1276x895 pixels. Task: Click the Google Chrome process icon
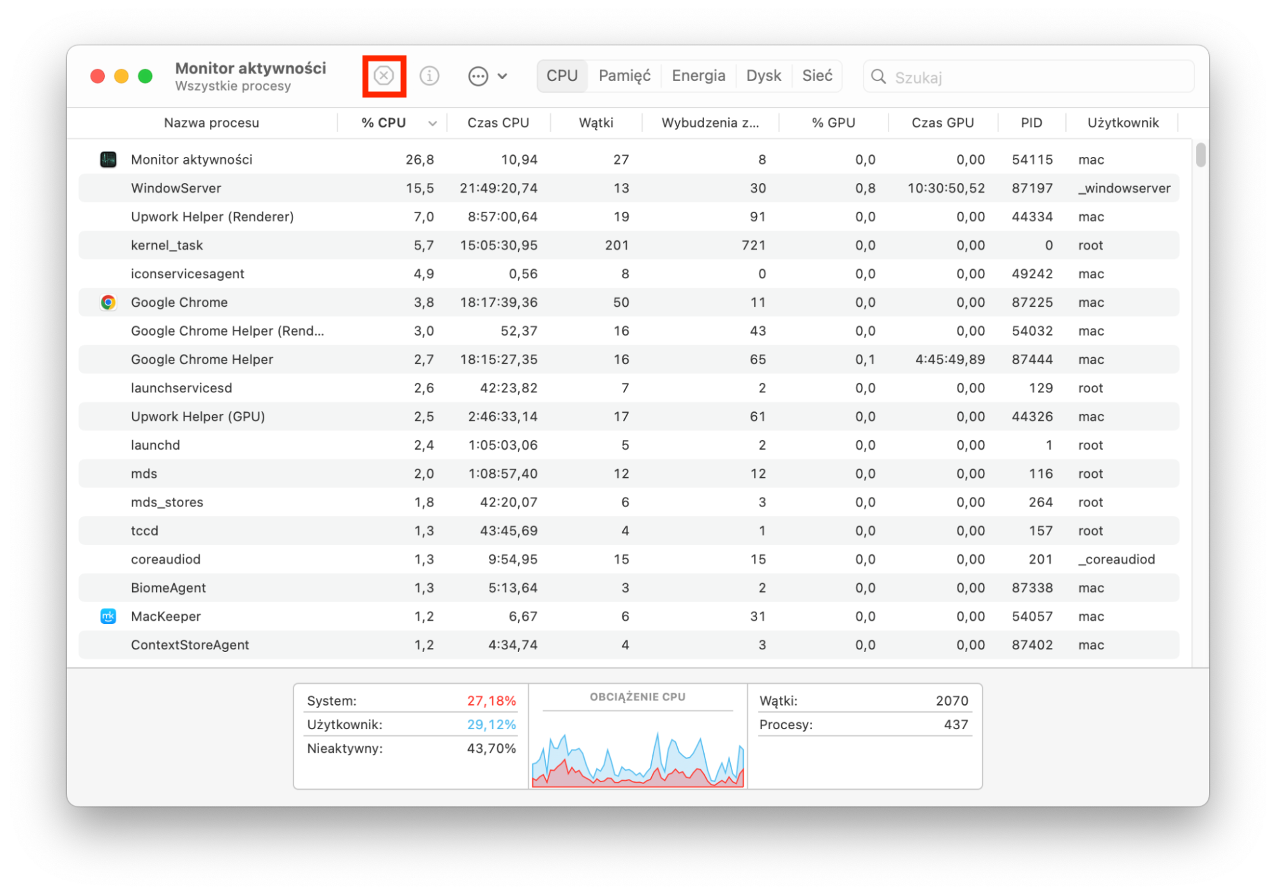pos(109,302)
